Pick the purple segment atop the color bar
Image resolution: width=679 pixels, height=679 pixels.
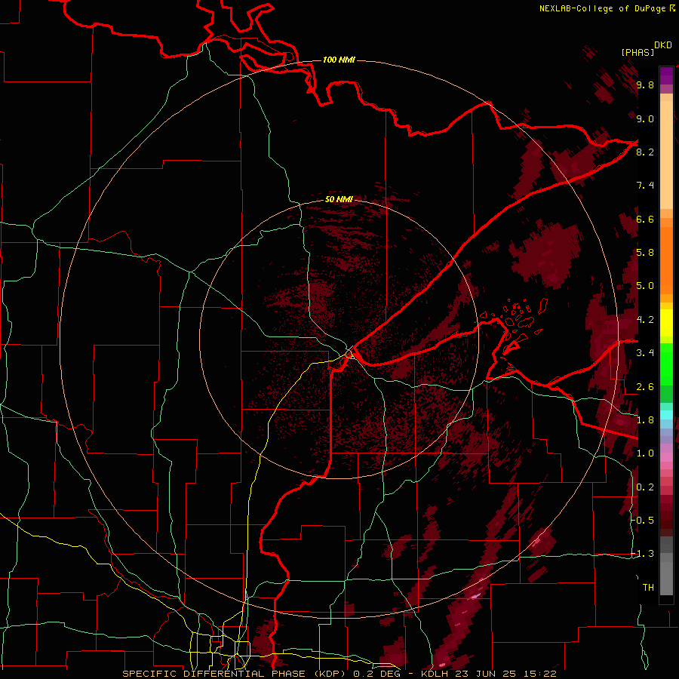point(666,75)
